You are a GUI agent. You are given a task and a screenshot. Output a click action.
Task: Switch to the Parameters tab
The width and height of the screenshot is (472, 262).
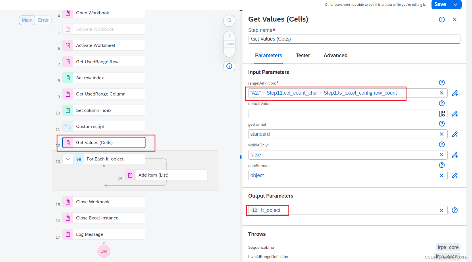tap(269, 56)
